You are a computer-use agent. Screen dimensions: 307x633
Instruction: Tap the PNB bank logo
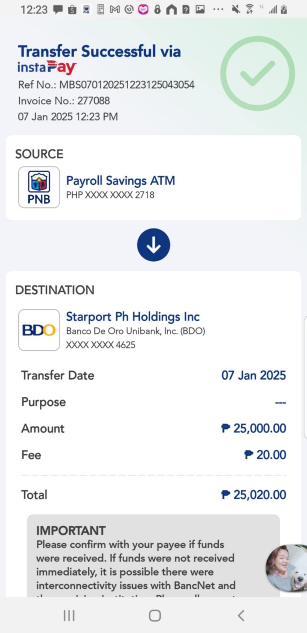click(39, 187)
